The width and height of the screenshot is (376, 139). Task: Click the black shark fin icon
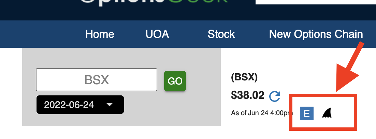point(327,113)
